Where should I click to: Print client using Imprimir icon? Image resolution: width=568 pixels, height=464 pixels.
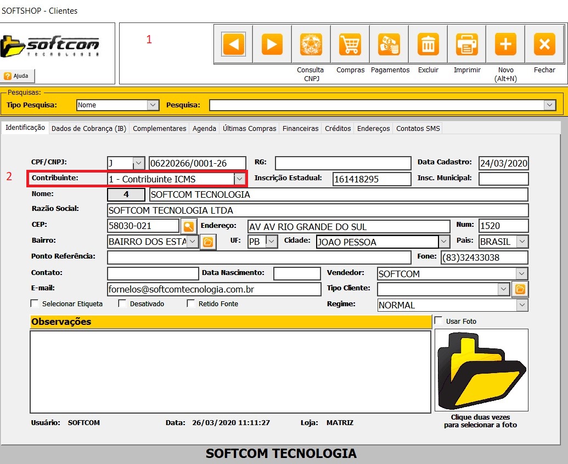click(x=467, y=44)
